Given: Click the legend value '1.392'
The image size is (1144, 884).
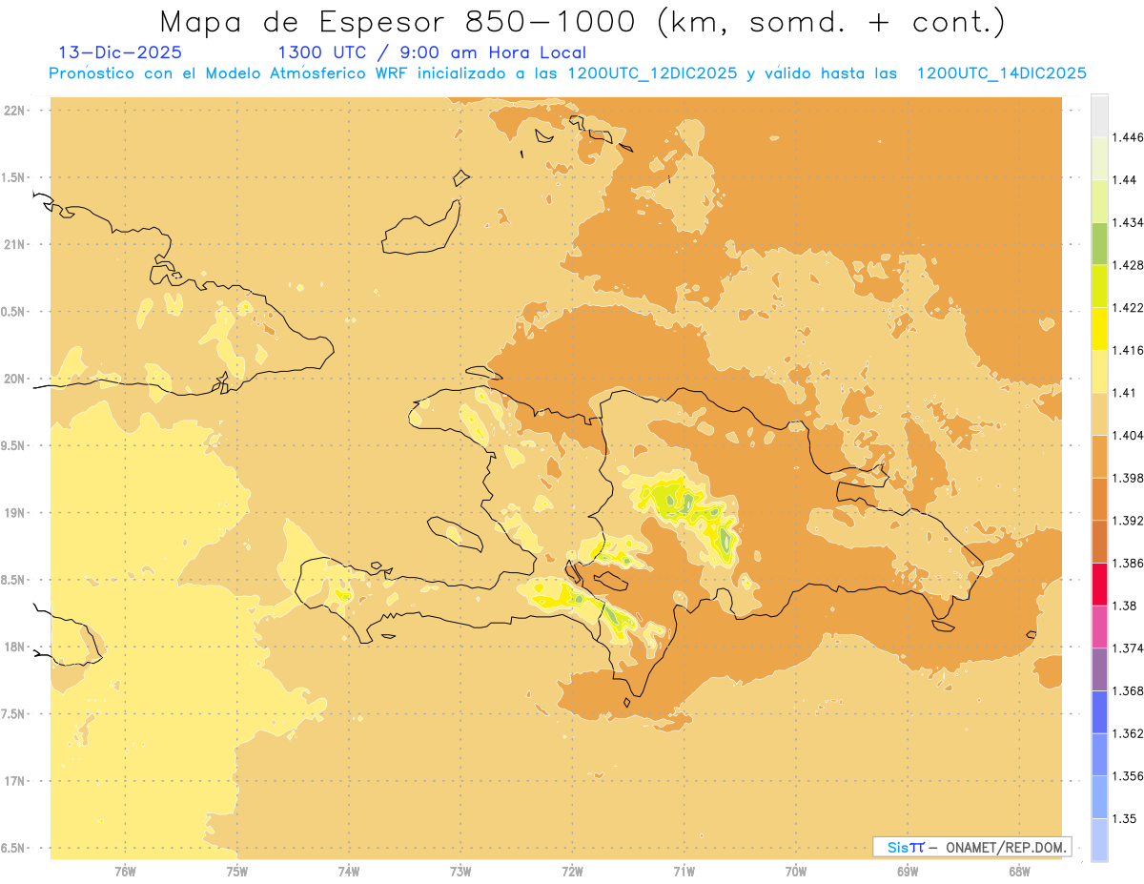Looking at the screenshot, I should click(1127, 521).
